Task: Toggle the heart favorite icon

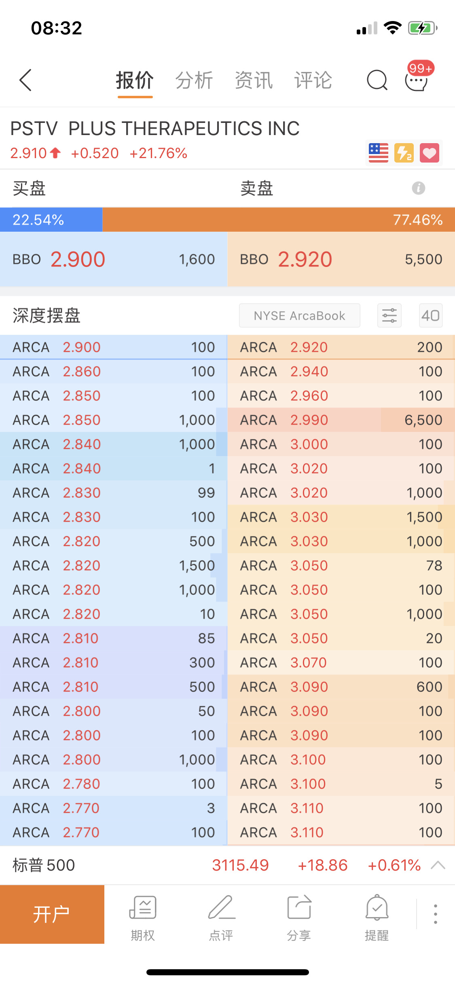Action: coord(430,153)
